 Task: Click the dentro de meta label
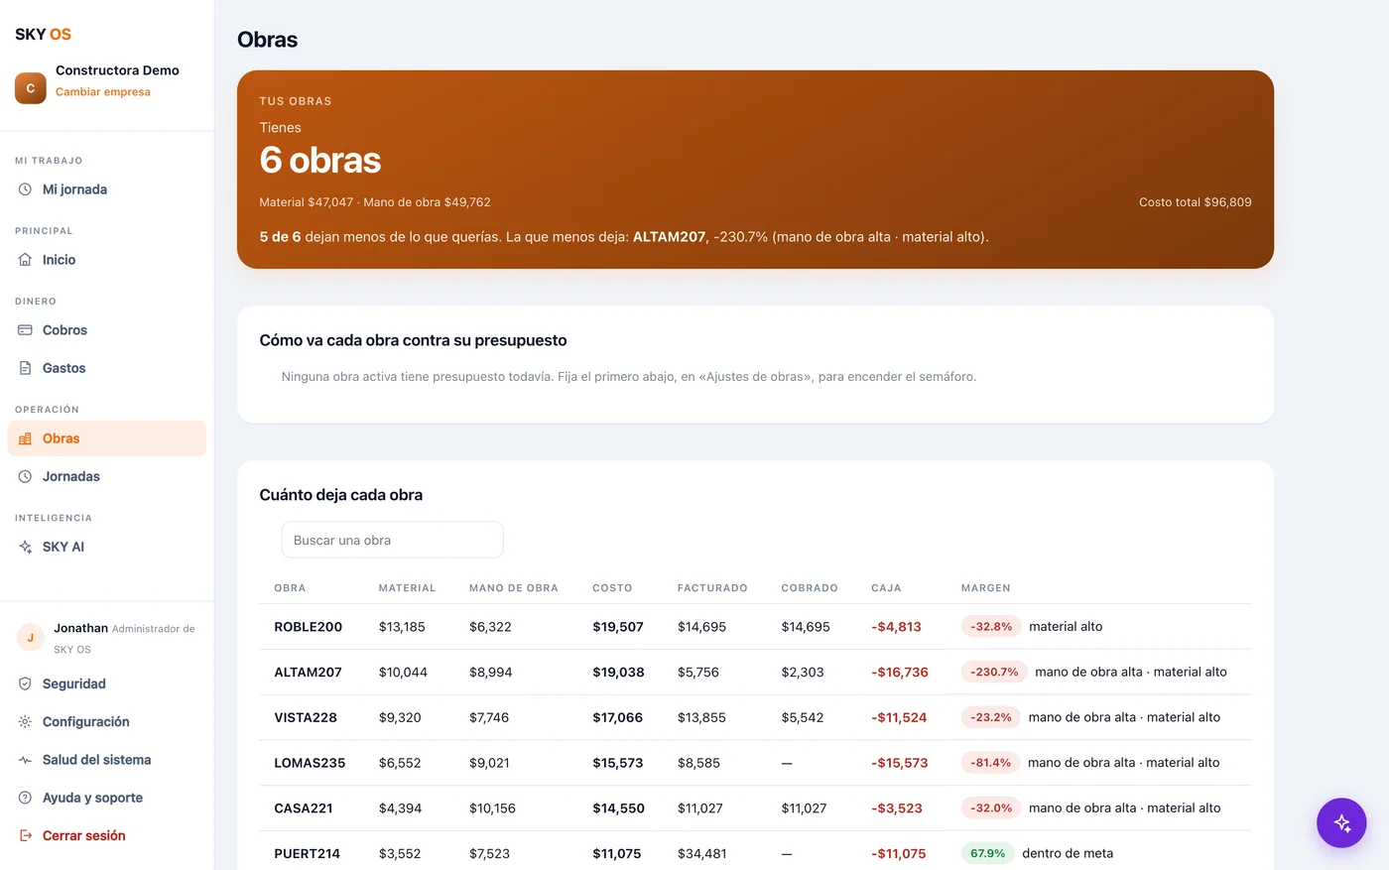coord(1068,853)
